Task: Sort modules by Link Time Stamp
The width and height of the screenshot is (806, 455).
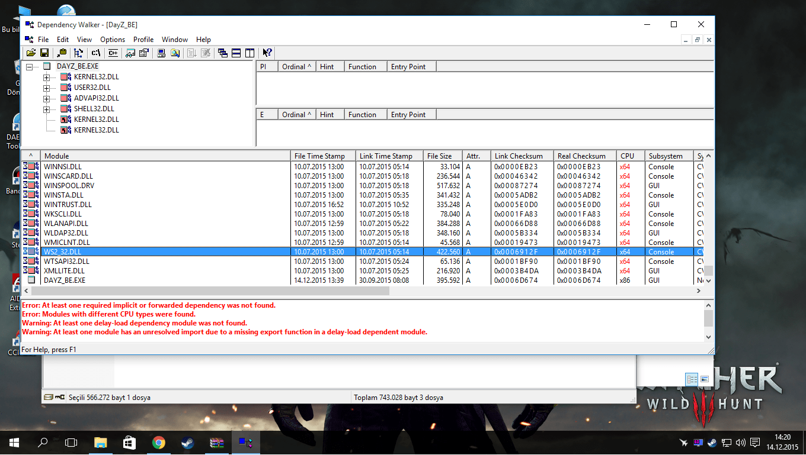Action: tap(390, 156)
